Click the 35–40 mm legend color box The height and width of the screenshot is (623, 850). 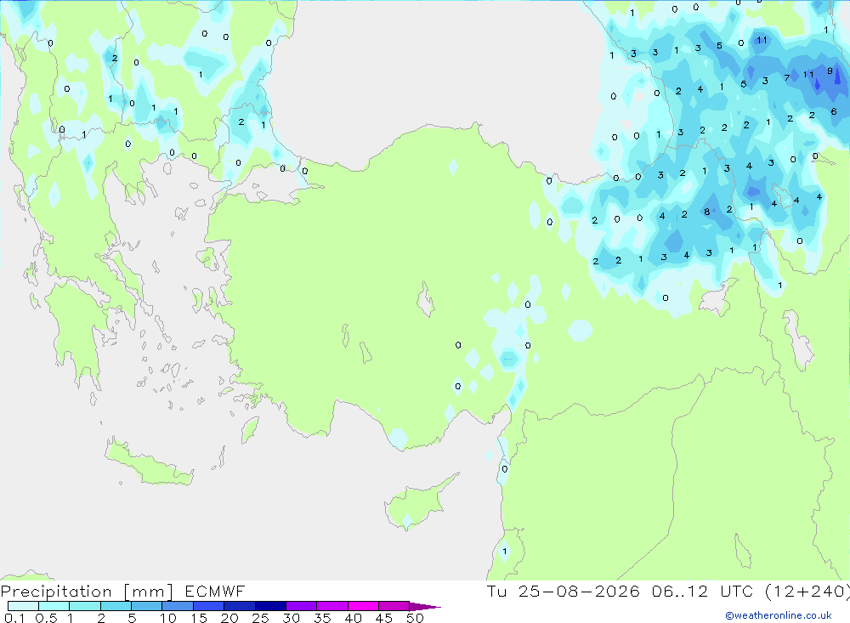click(x=332, y=606)
